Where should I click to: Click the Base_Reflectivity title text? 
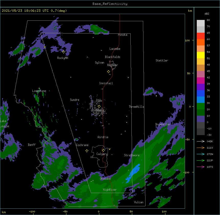click(110, 4)
